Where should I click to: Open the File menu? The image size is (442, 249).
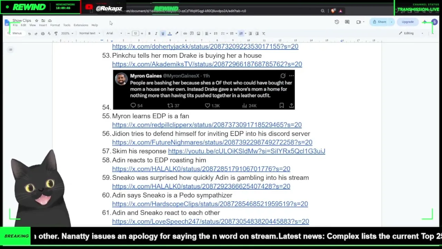point(15,25)
